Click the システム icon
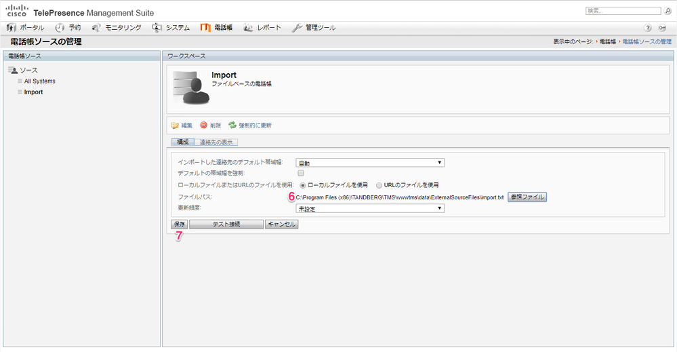The image size is (677, 352). (x=157, y=28)
